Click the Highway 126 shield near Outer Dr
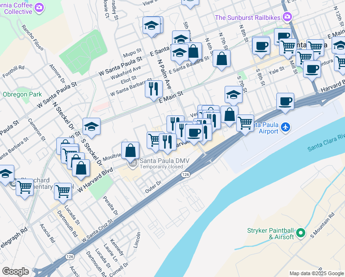345x277 pixels. click(185, 175)
